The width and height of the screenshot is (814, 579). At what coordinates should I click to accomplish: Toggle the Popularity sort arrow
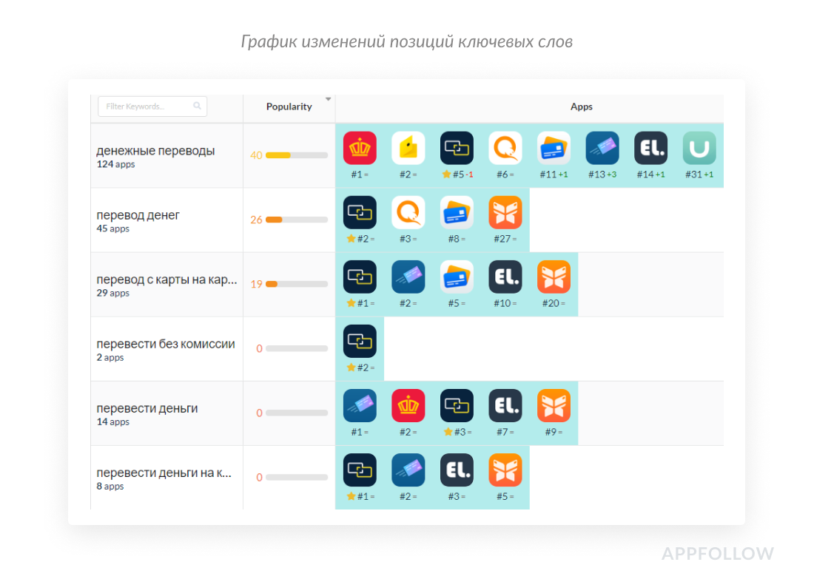click(x=329, y=99)
